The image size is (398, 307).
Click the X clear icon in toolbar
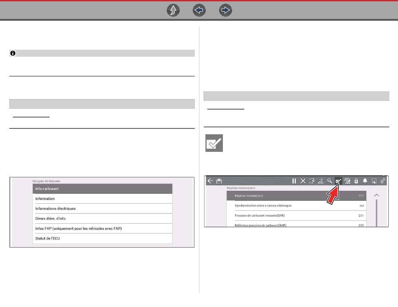(x=303, y=181)
